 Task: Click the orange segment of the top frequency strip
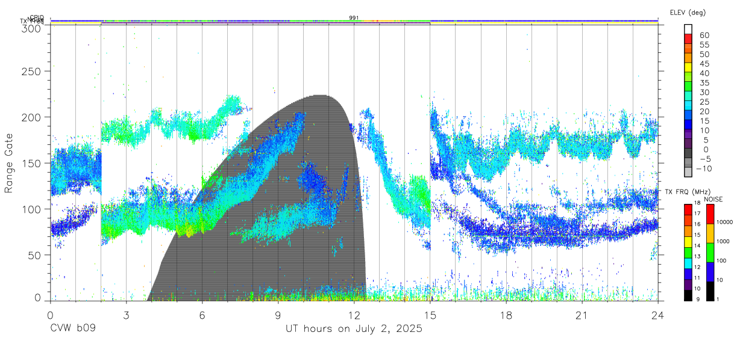coord(378,21)
